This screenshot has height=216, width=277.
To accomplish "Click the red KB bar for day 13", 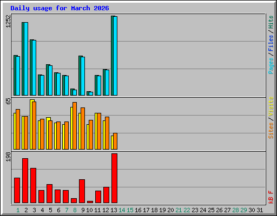I will click(114, 178).
